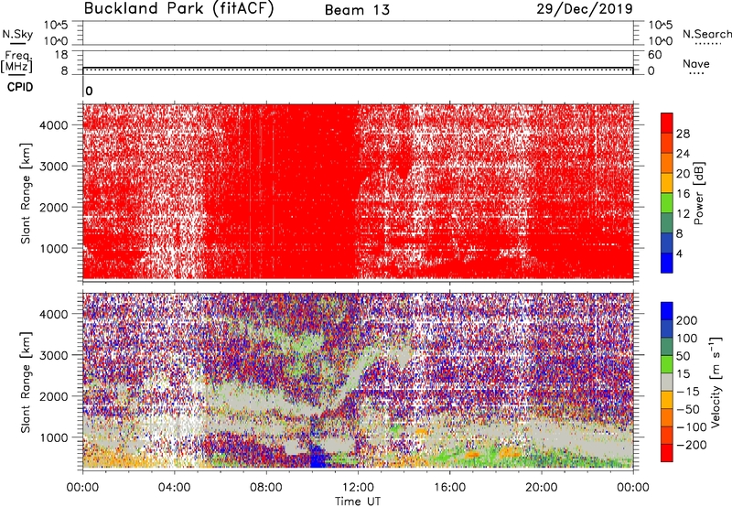Viewport: 732px width, 507px height.
Task: Click the blue bottom segment of the power colorbar
Action: (x=667, y=263)
